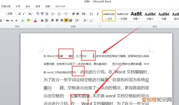The width and height of the screenshot is (179, 105).
Task: Select the WPS PDF tab
Action: pyautogui.click(x=60, y=6)
